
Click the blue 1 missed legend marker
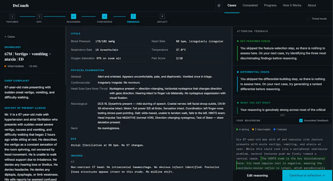tap(274, 129)
